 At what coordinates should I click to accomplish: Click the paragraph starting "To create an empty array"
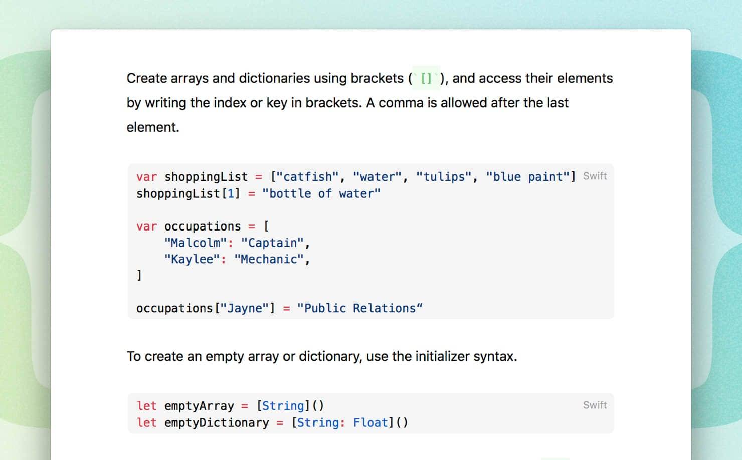click(x=321, y=356)
